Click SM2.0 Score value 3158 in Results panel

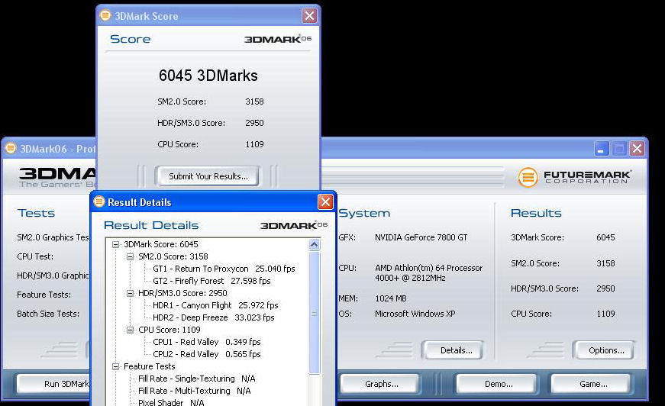[605, 263]
